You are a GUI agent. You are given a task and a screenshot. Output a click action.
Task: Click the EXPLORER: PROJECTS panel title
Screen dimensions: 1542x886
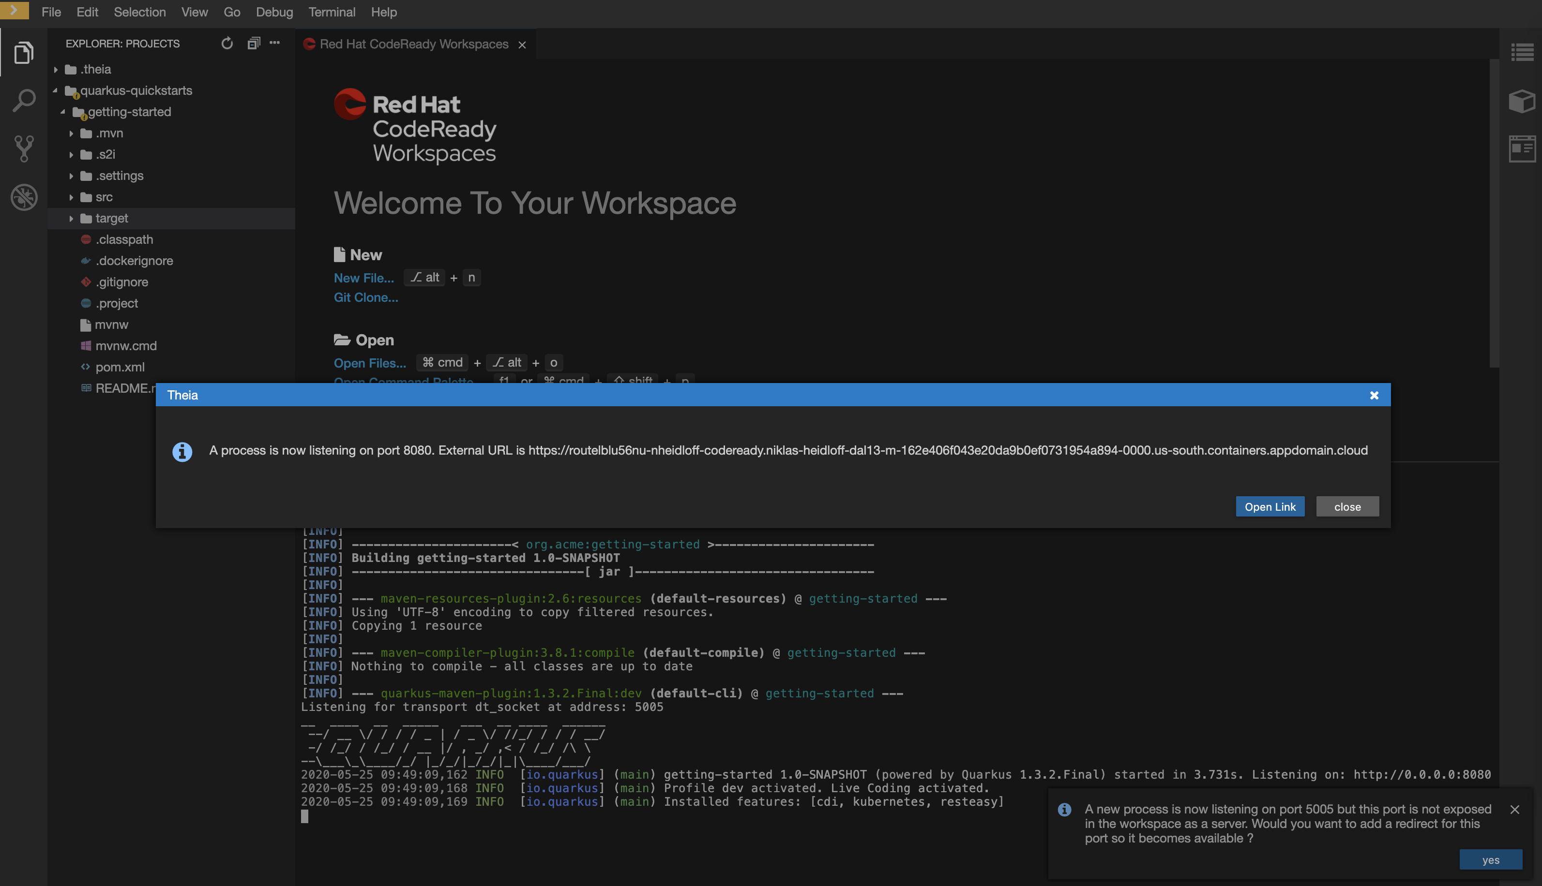(x=122, y=44)
